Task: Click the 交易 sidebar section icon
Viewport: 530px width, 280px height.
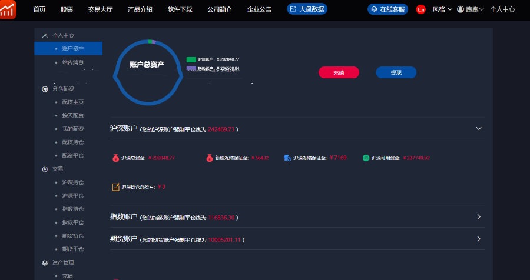Action: pos(45,169)
